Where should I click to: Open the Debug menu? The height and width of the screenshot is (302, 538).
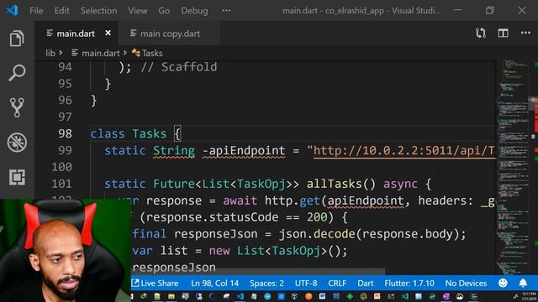point(194,11)
